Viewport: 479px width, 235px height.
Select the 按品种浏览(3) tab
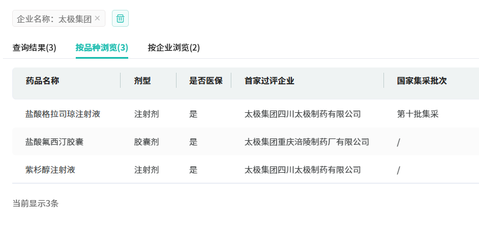102,48
